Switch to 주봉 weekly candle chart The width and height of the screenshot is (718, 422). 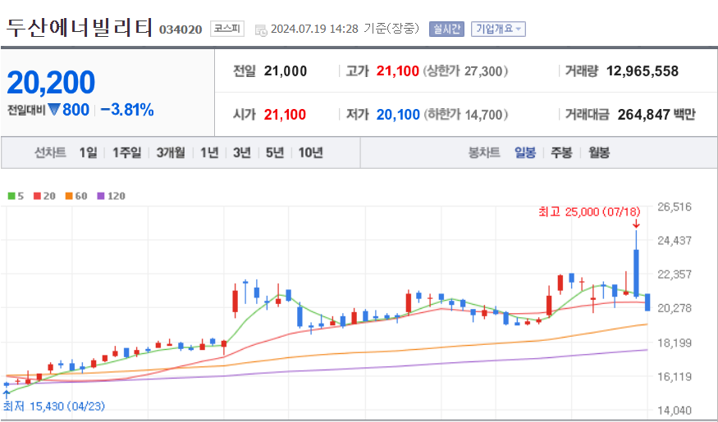[561, 152]
